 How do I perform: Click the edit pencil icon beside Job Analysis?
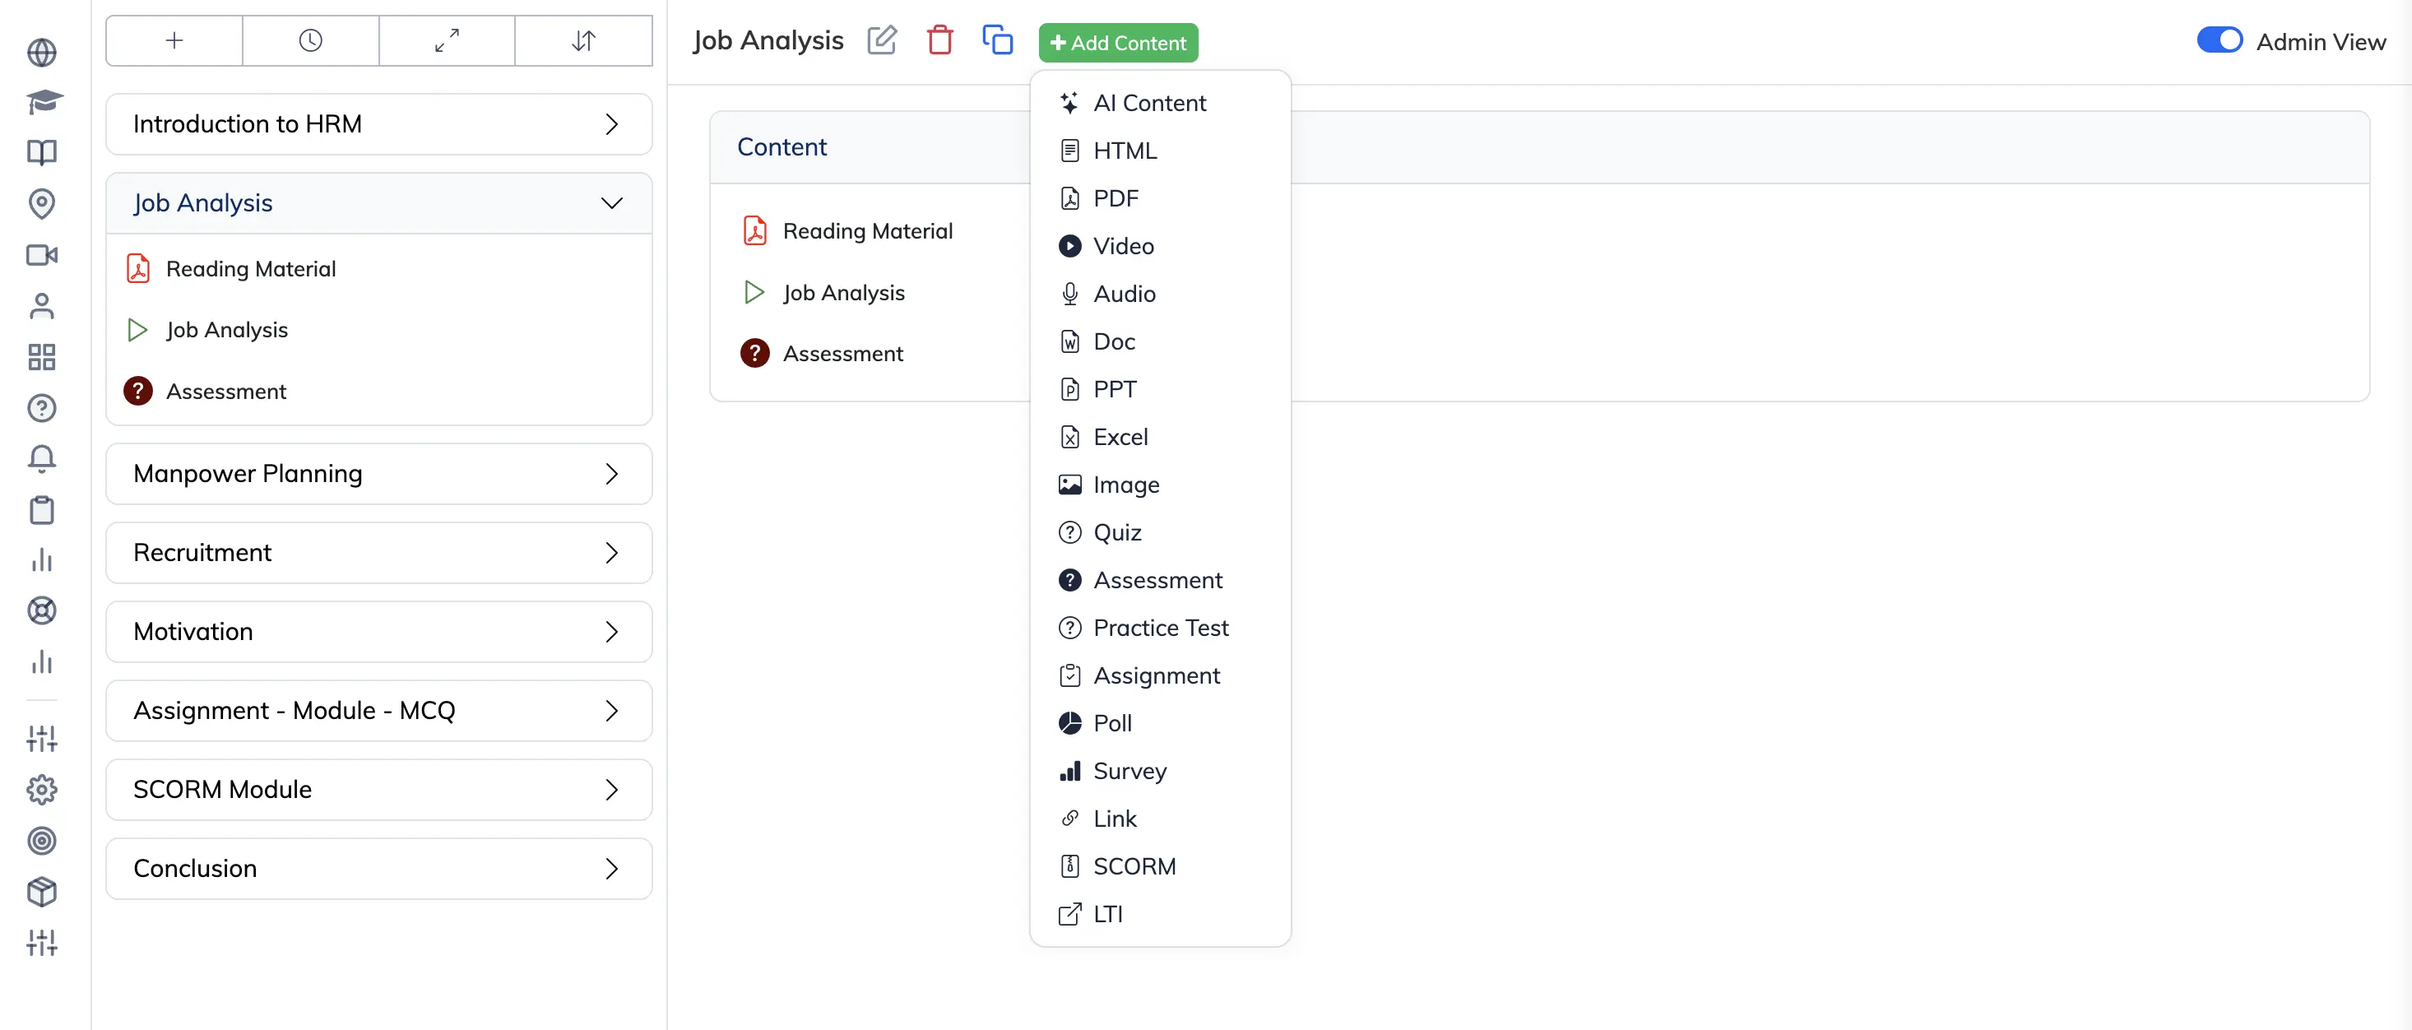tap(882, 40)
